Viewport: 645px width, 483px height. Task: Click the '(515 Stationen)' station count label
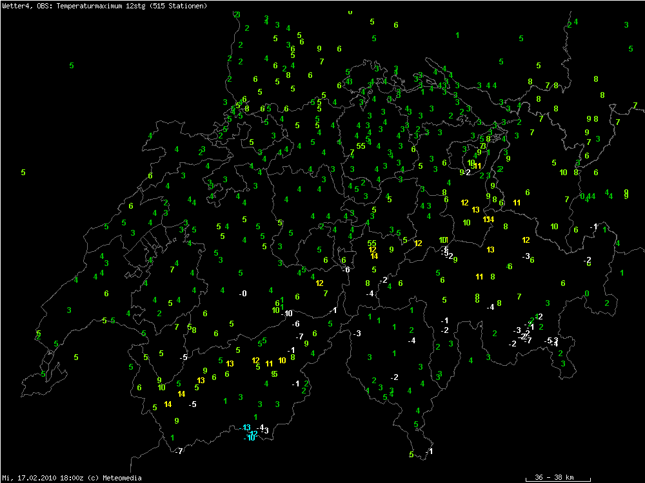click(x=177, y=6)
